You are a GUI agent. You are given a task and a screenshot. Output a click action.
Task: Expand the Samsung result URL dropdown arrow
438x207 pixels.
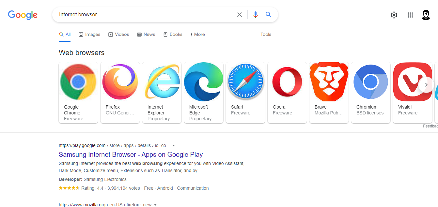(174, 145)
